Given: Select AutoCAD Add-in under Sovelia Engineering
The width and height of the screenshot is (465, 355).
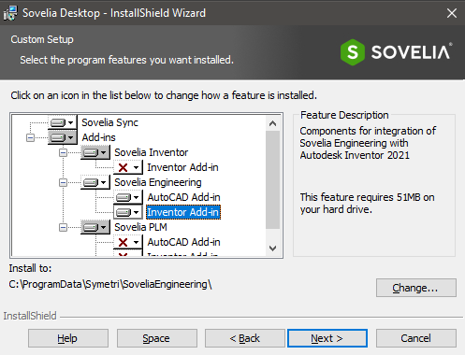Looking at the screenshot, I should (183, 197).
